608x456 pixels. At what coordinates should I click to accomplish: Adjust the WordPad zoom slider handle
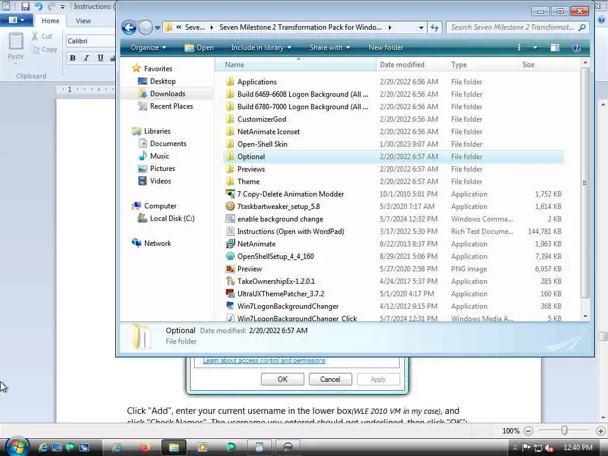(x=564, y=430)
